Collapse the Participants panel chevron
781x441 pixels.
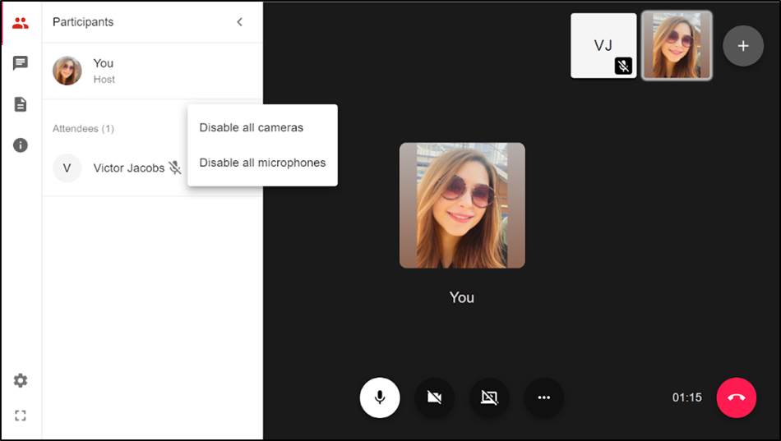tap(239, 22)
